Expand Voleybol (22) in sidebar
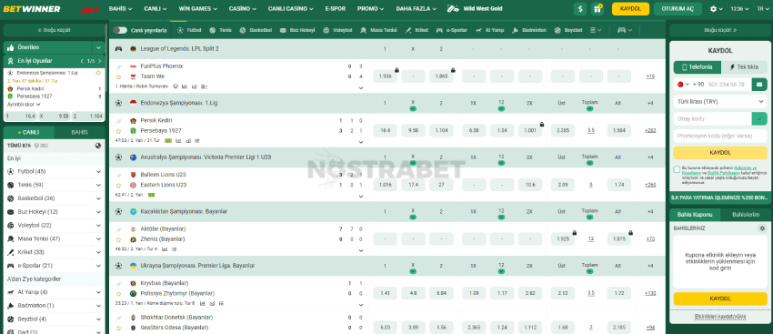Viewport: 773px width, 334px height. pyautogui.click(x=98, y=226)
